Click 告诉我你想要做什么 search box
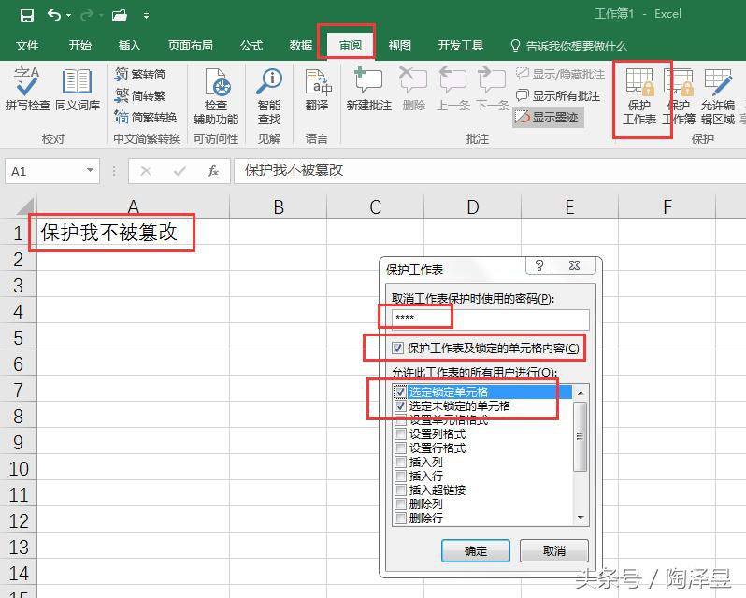The height and width of the screenshot is (598, 746). pos(569,46)
